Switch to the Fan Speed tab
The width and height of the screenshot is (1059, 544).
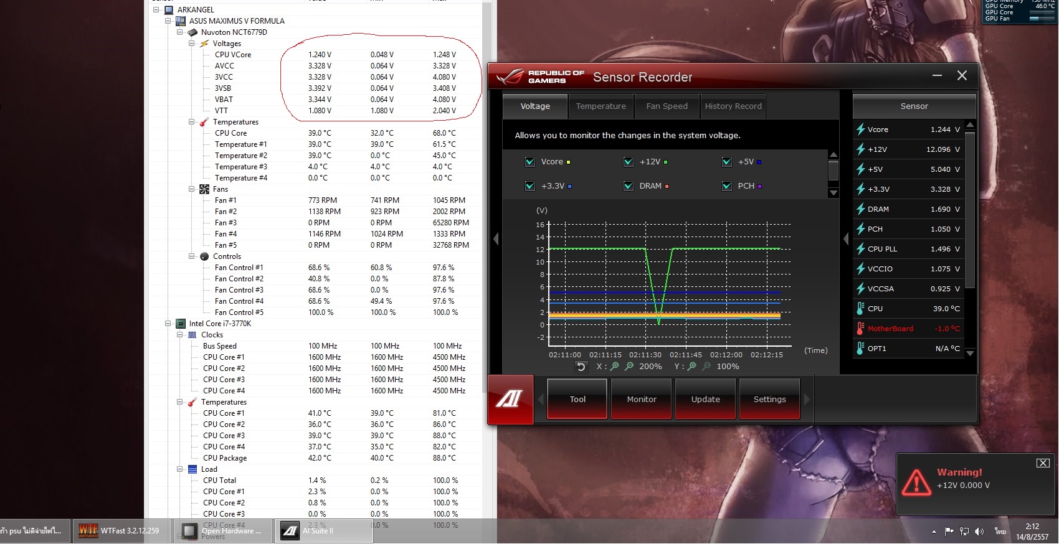[x=667, y=106]
